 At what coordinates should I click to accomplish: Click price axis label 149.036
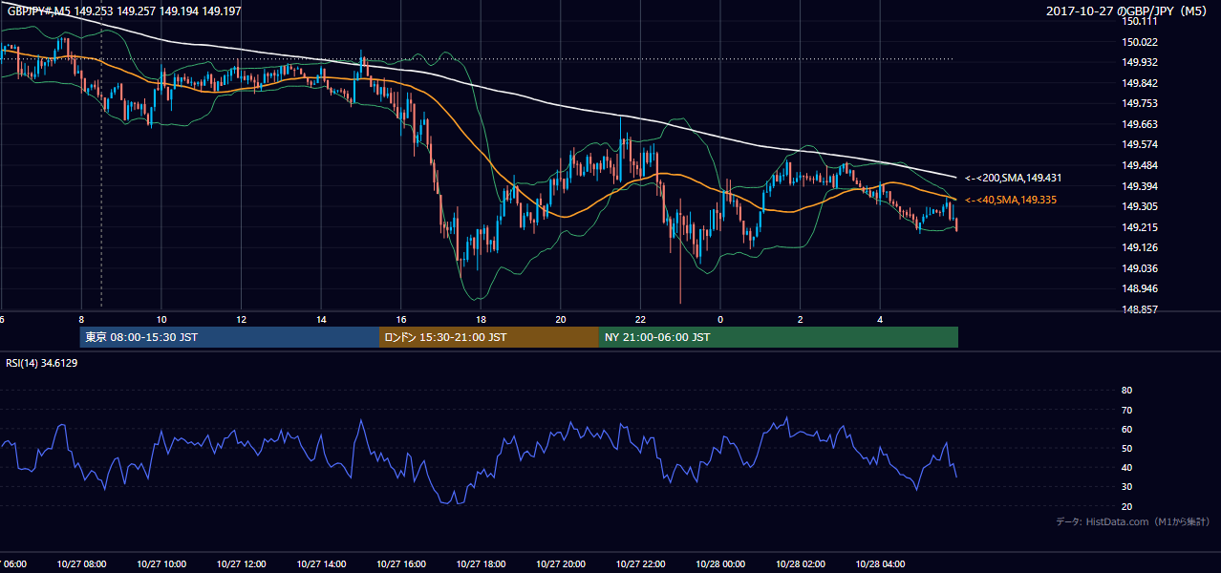(x=1140, y=268)
